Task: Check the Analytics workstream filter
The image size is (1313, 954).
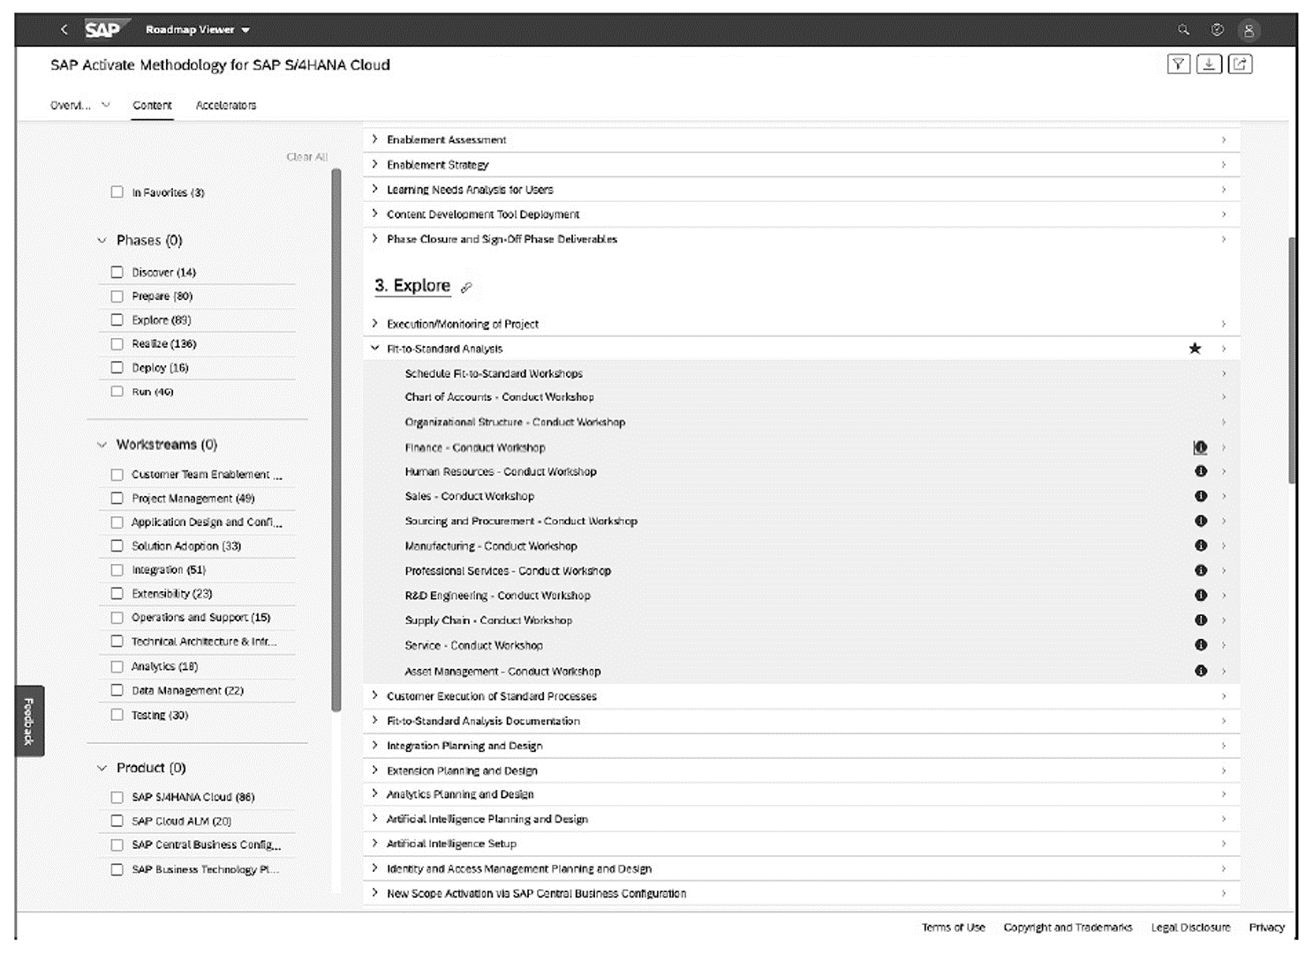Action: (117, 666)
